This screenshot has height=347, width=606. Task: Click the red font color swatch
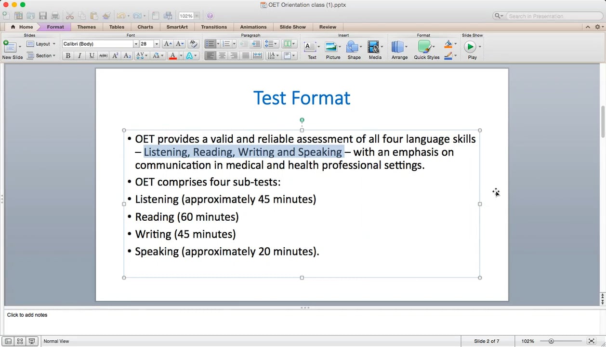click(173, 56)
